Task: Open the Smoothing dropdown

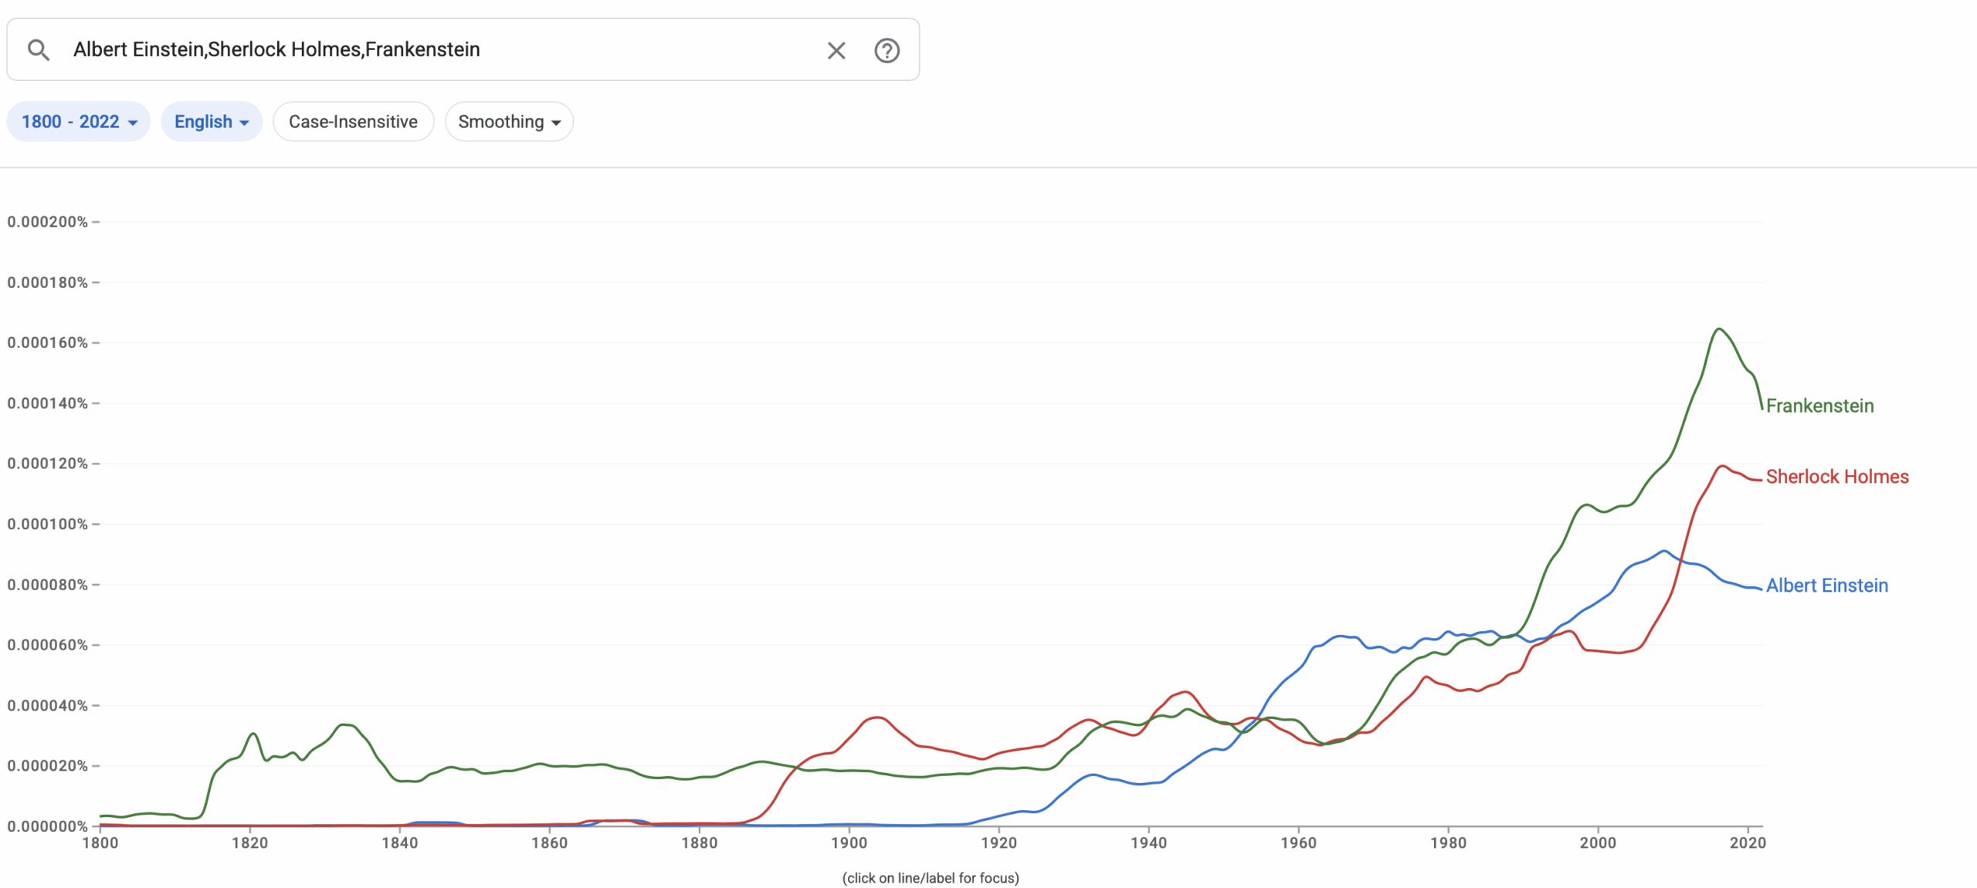Action: [509, 122]
